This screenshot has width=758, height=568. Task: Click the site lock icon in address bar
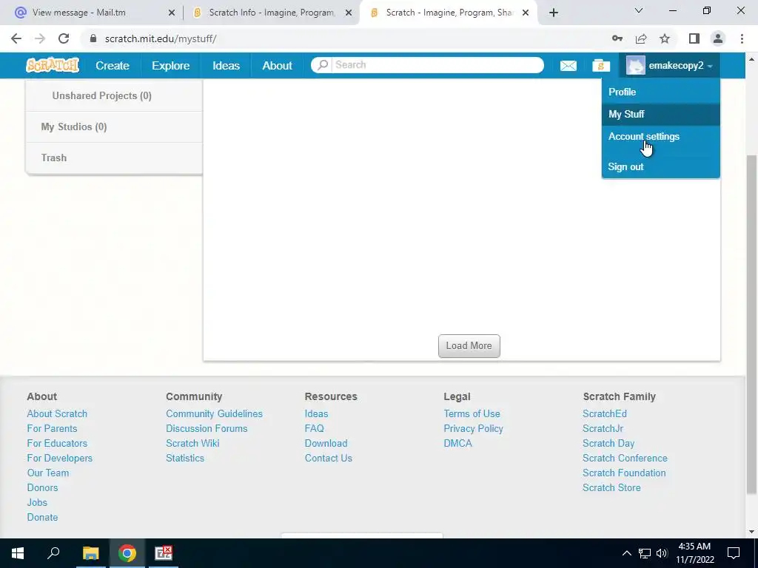(x=93, y=38)
